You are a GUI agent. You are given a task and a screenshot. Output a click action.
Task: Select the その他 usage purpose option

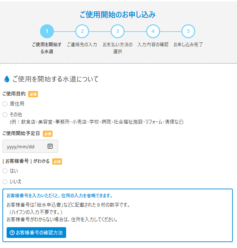(5, 114)
